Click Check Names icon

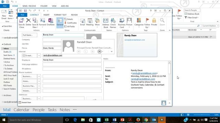tap(113, 23)
